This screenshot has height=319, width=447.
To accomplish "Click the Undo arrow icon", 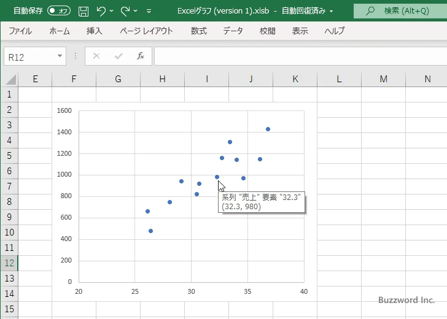I will [101, 11].
